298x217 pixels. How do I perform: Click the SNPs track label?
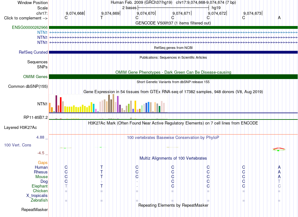click(42, 67)
